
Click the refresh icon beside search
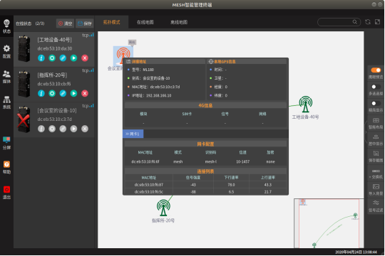pos(368,22)
